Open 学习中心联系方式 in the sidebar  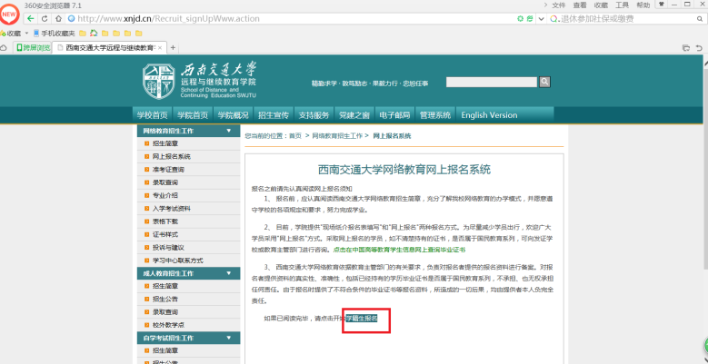[178, 261]
